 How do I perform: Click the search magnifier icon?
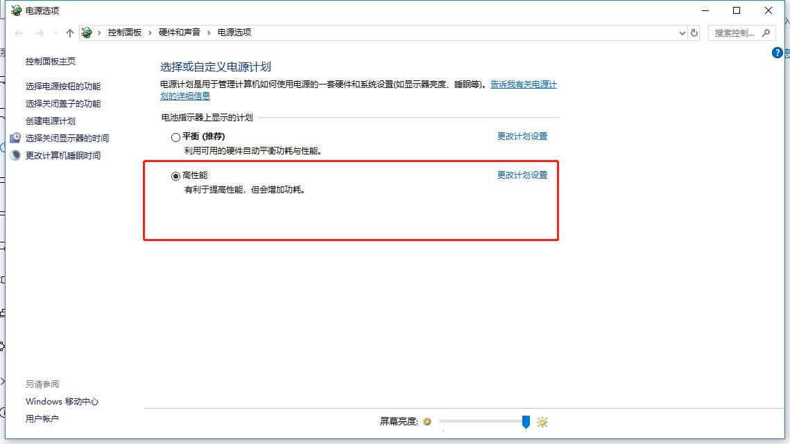[x=764, y=32]
